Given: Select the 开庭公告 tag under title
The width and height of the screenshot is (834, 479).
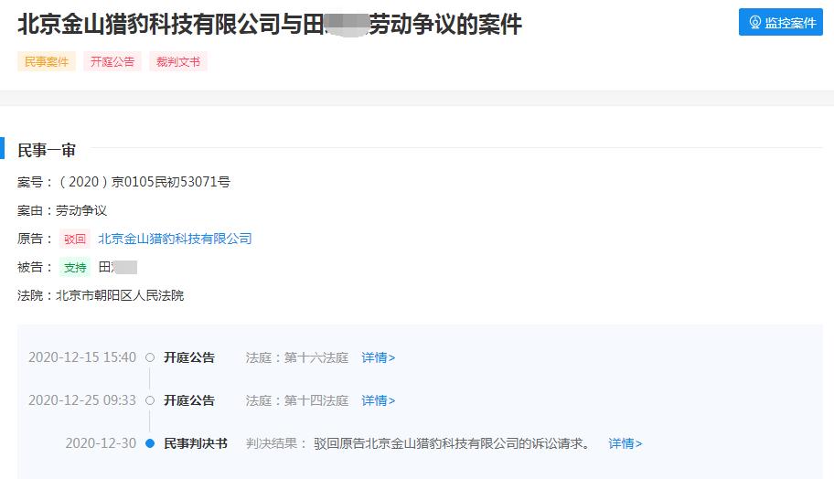Looking at the screenshot, I should (x=112, y=61).
